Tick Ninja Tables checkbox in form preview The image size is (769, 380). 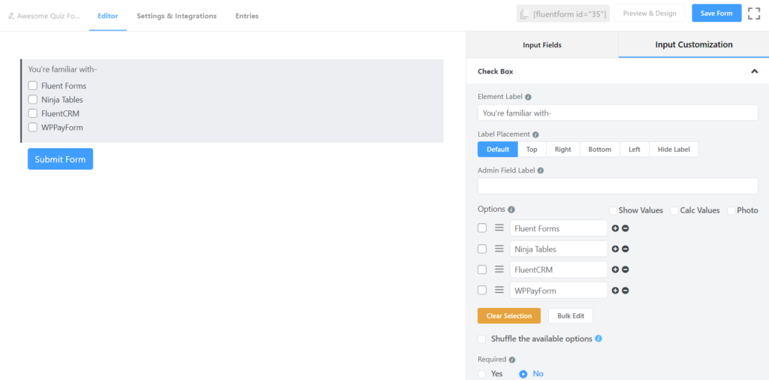[33, 100]
